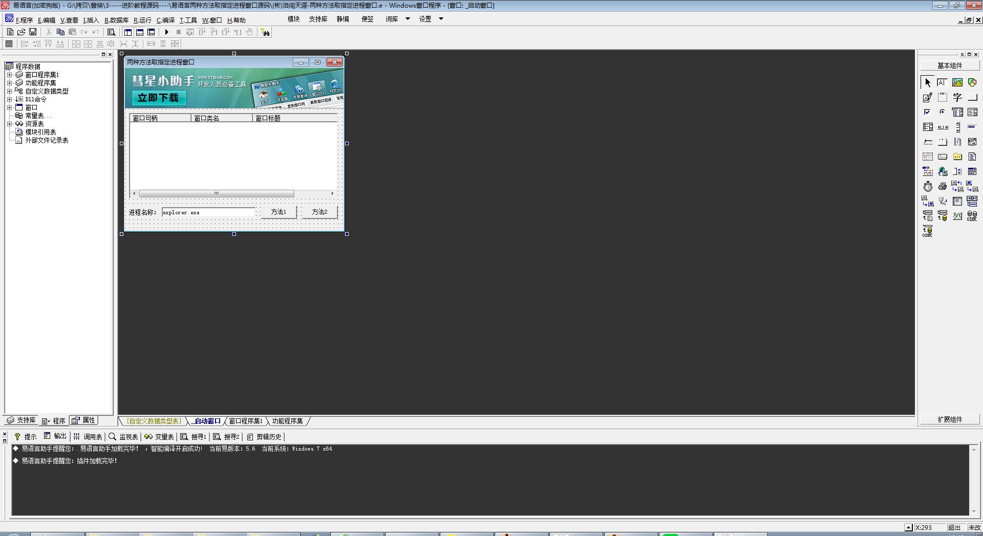This screenshot has height=536, width=983.
Task: Switch to the 窗口程序集1 editor tab
Action: pyautogui.click(x=245, y=421)
